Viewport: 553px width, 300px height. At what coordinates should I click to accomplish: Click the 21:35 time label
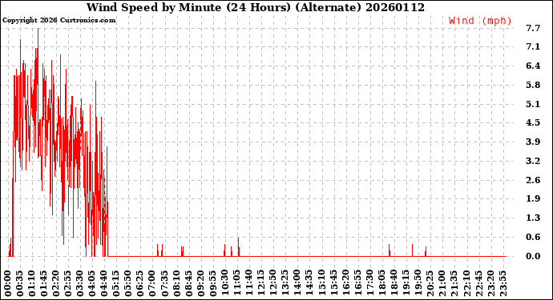[454, 283]
